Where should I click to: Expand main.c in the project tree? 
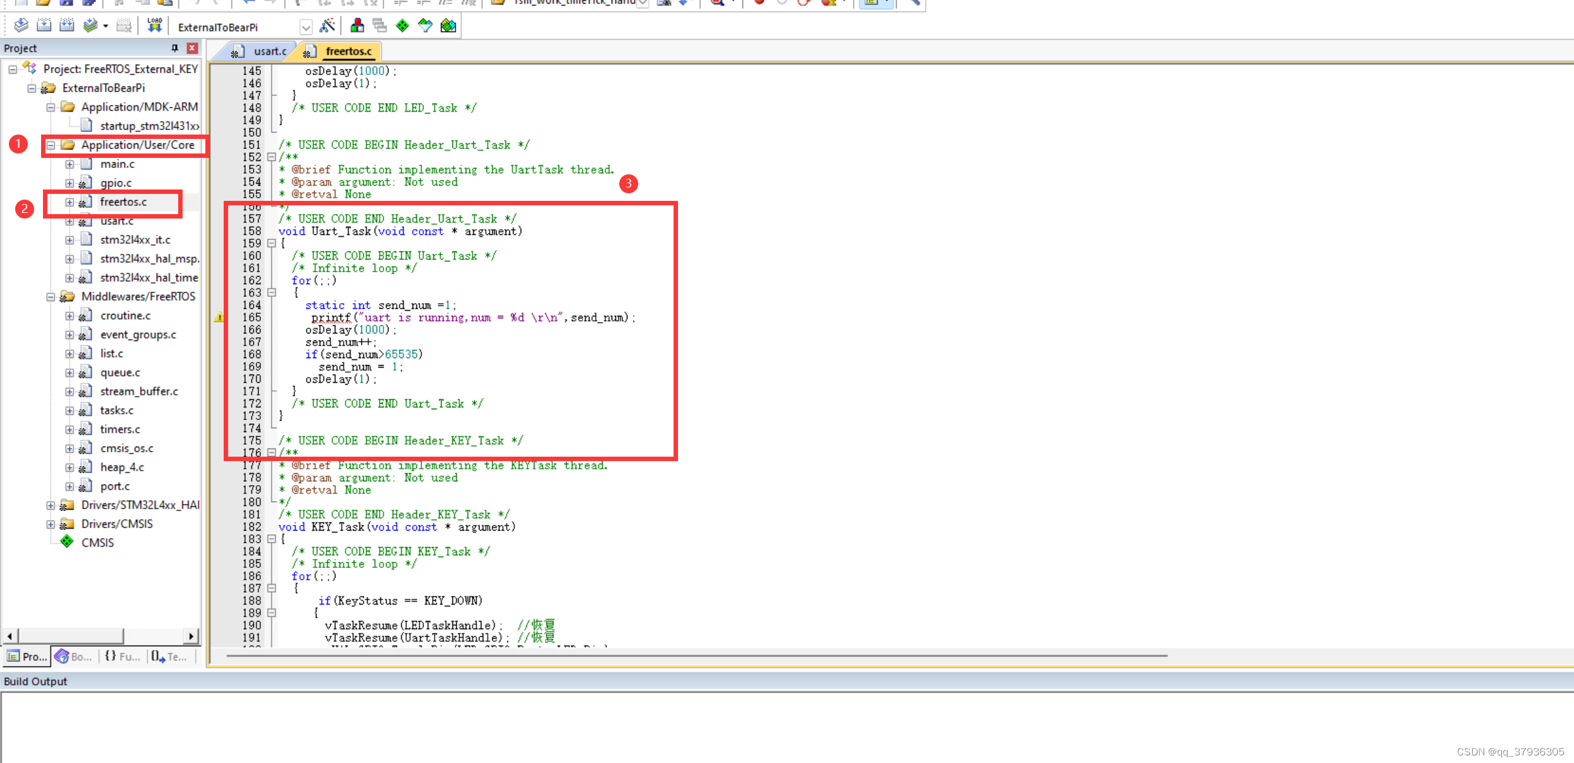point(70,164)
